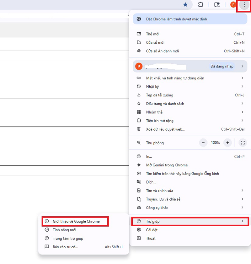Click the key icon for Mật khẩu
Screen dimensions: 251x264
coord(139,78)
